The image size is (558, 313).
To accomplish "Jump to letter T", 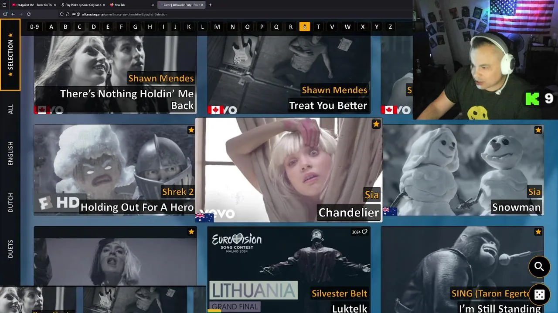I will 318,27.
